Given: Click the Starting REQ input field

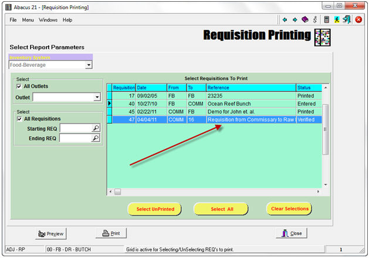Looking at the screenshot, I should pos(75,128).
